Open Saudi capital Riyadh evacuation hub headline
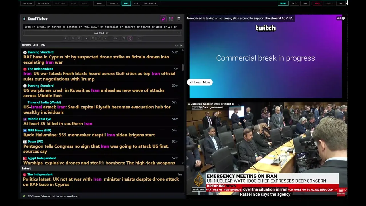Viewport: 366px width, 206px height. (97, 110)
